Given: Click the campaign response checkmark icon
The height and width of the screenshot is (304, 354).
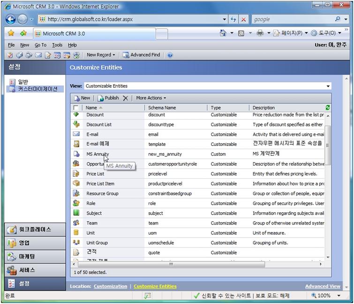Looking at the screenshot, I should coord(76,55).
